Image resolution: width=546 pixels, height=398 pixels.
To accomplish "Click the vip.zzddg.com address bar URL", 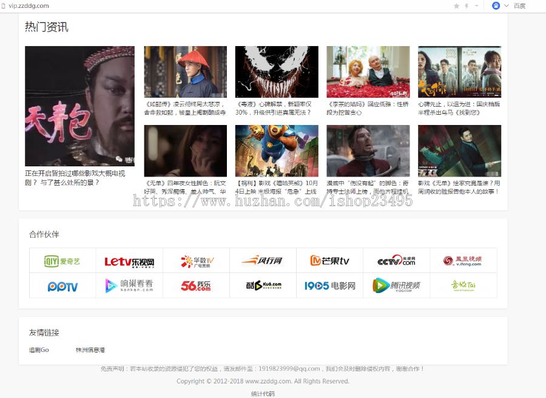I will coord(29,6).
